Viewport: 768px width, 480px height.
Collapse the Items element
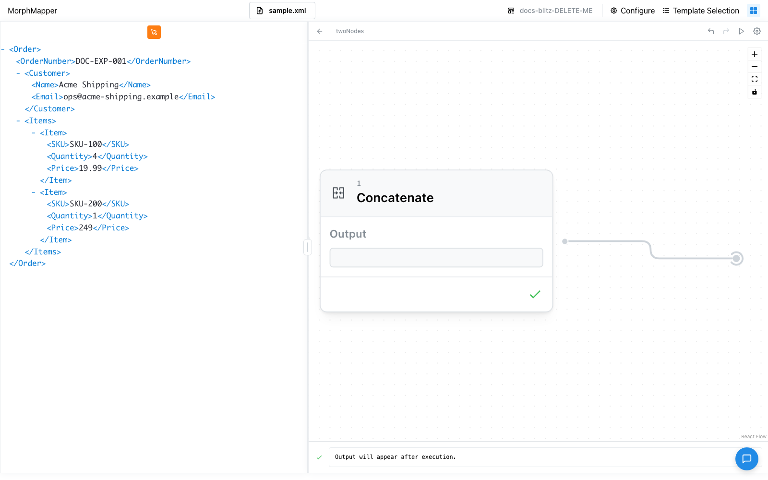[18, 121]
